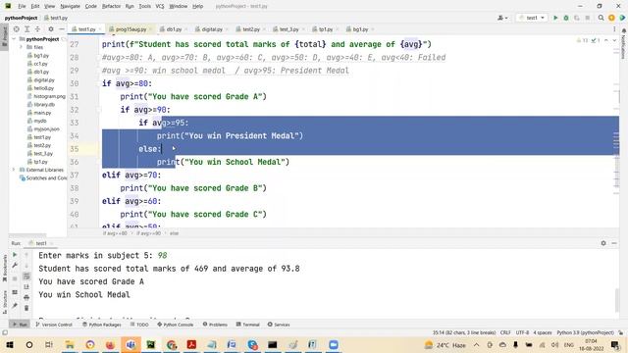Expand the files folder in project tree
Screen dimensions: 628x353
[21, 47]
